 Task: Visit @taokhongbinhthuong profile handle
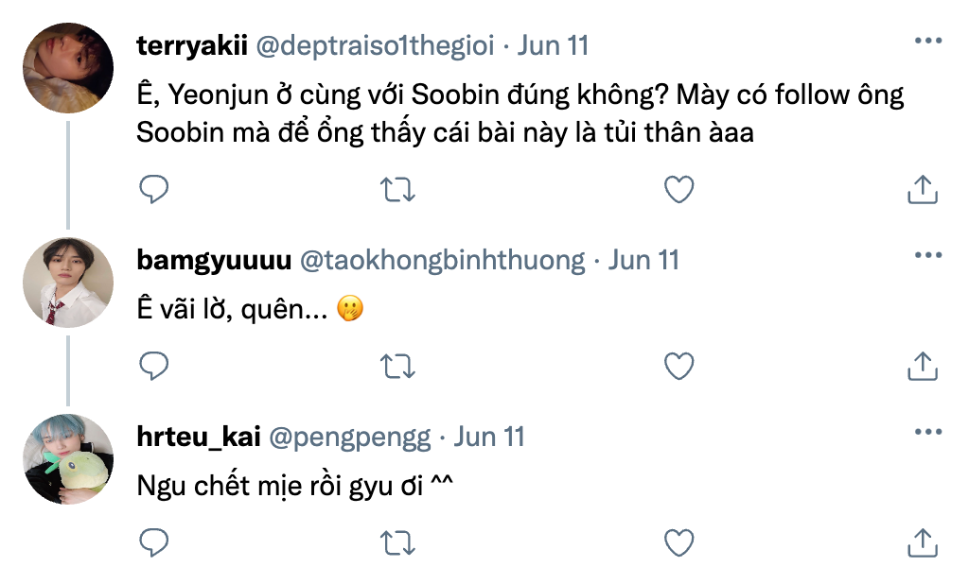(442, 261)
